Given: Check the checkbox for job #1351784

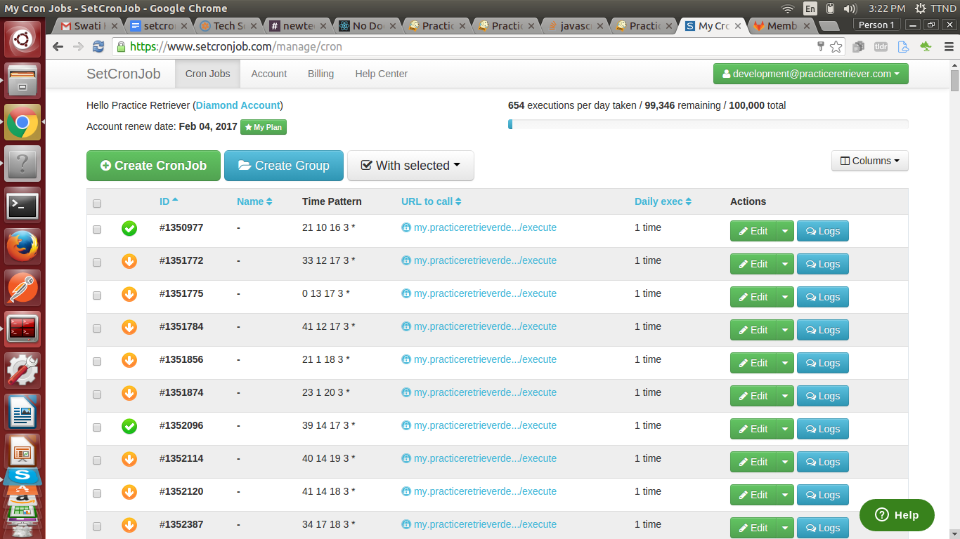Looking at the screenshot, I should pyautogui.click(x=97, y=328).
